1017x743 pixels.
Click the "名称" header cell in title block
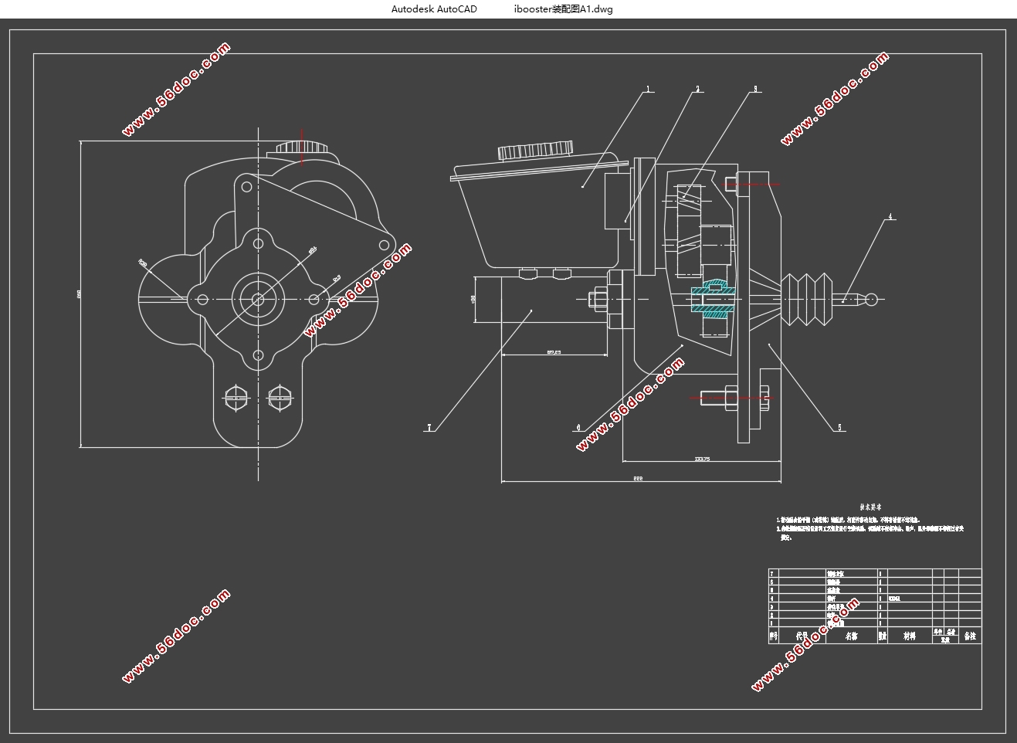coord(852,636)
